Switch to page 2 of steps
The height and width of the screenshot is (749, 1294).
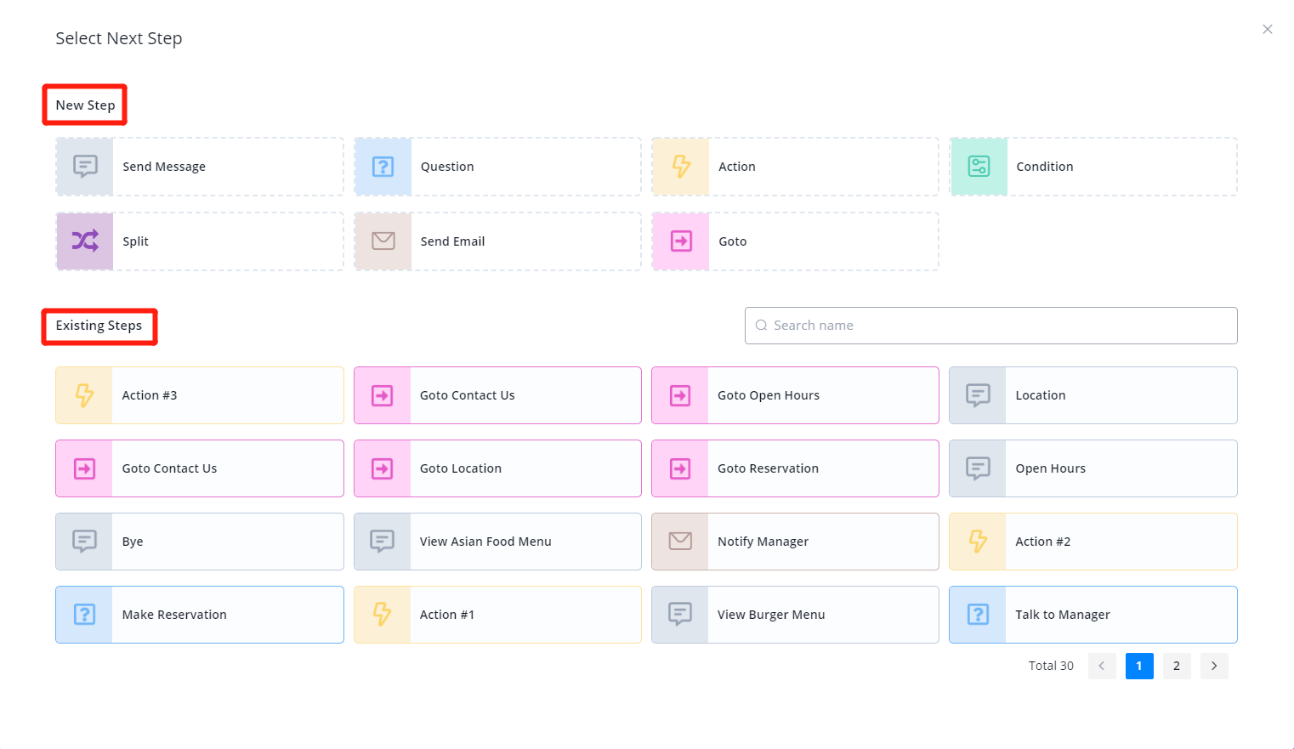coord(1177,666)
